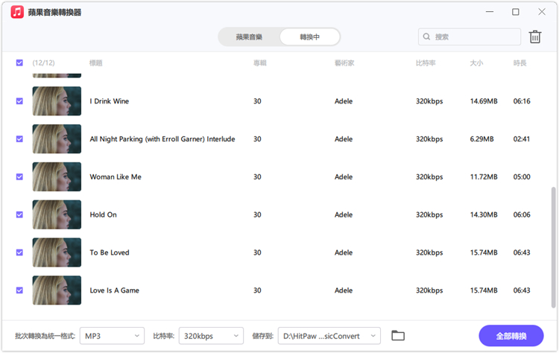This screenshot has width=559, height=353.
Task: Click the size 6.29MB
Action: [x=482, y=139]
